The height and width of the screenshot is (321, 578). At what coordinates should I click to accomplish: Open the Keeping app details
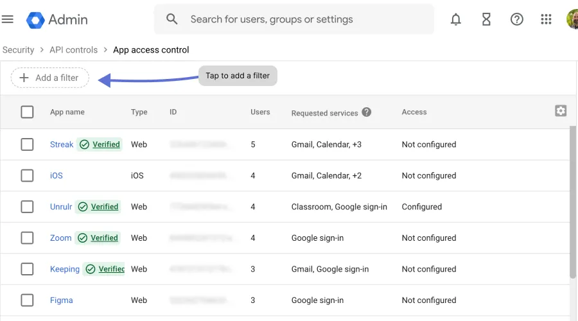(x=65, y=269)
